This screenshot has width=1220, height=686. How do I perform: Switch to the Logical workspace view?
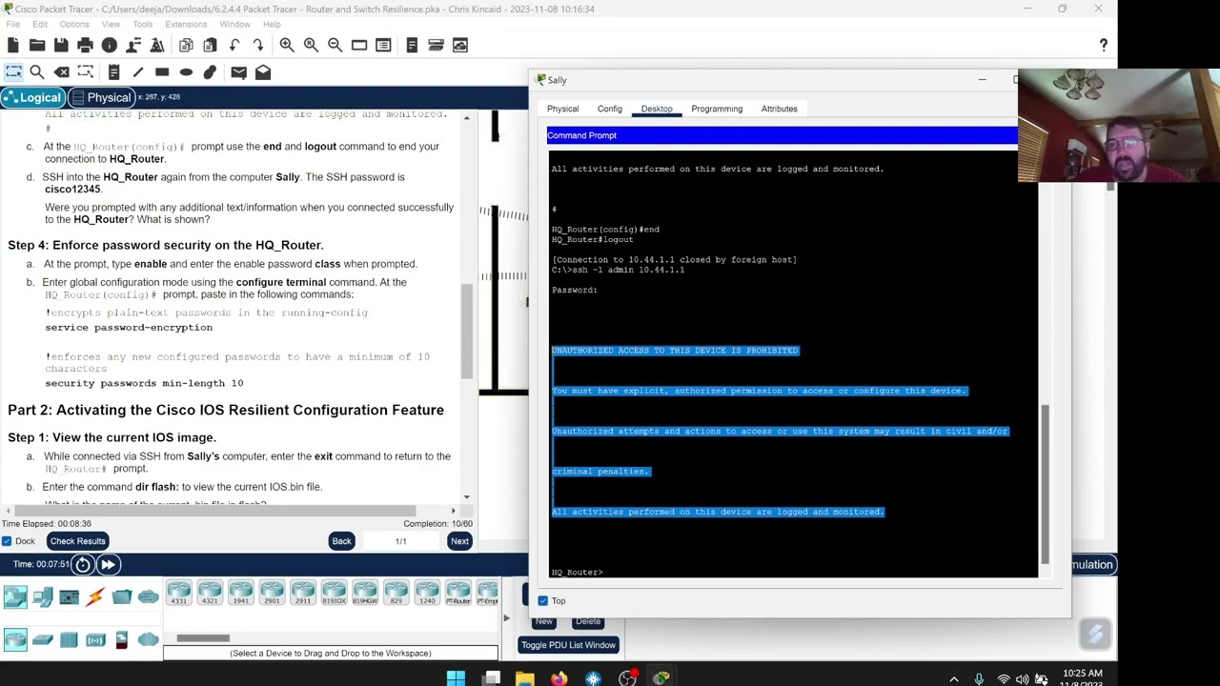click(33, 97)
